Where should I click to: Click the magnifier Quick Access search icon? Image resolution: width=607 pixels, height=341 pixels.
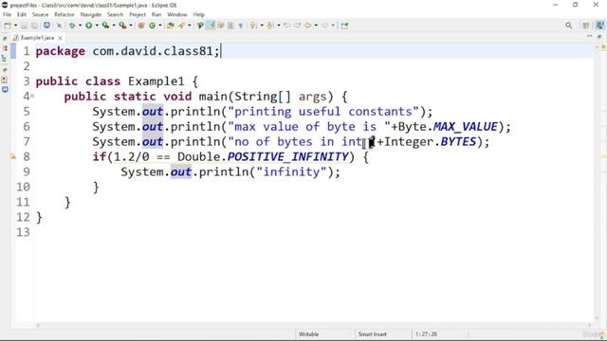569,26
